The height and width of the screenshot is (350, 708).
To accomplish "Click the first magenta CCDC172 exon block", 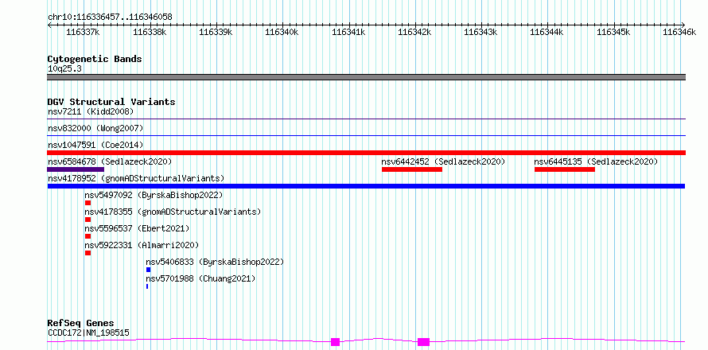I will click(x=335, y=342).
